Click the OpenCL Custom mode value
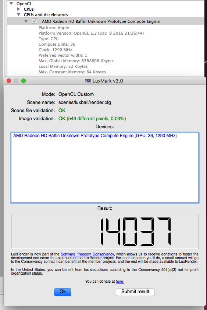The width and height of the screenshot is (207, 310). point(76,94)
